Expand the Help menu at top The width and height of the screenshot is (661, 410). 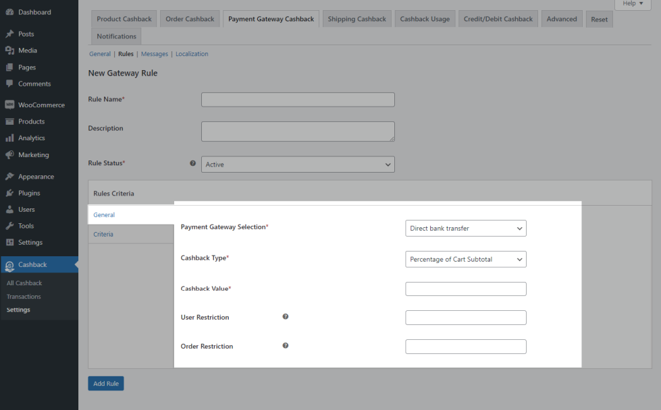[633, 4]
